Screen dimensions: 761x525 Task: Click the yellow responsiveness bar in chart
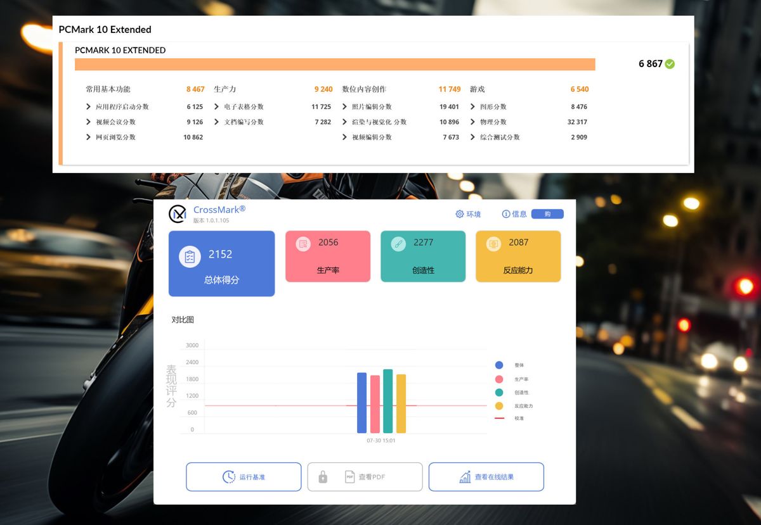coord(401,403)
